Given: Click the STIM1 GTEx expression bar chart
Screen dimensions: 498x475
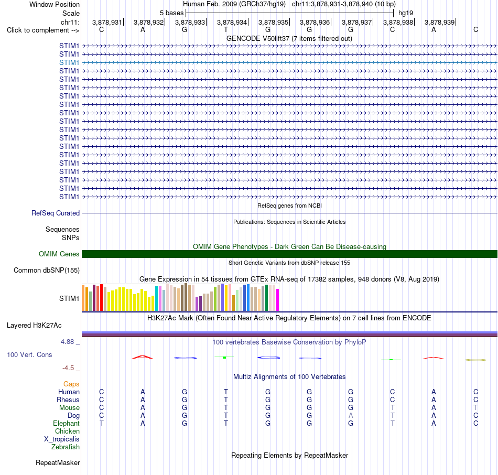Looking at the screenshot, I should tap(180, 297).
